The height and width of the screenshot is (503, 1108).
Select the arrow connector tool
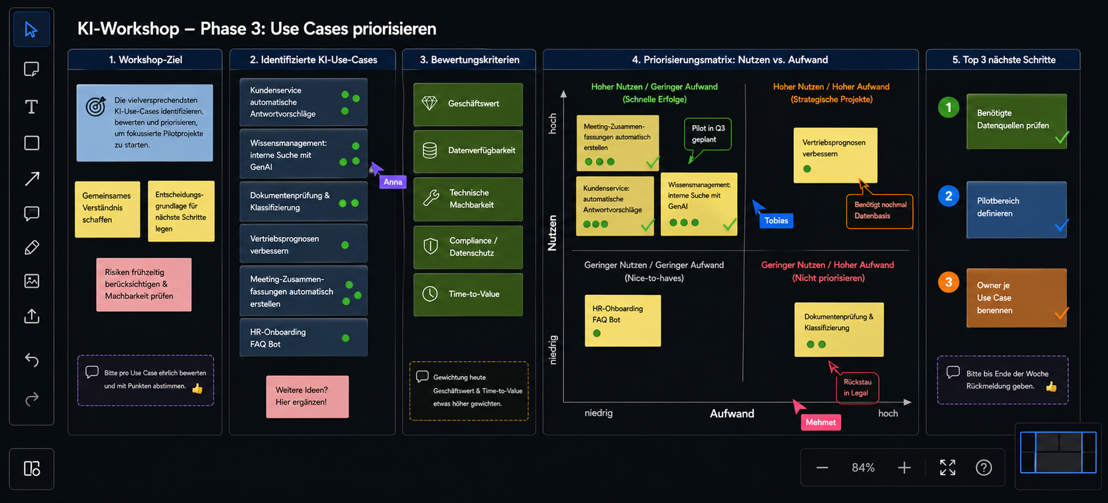(31, 179)
